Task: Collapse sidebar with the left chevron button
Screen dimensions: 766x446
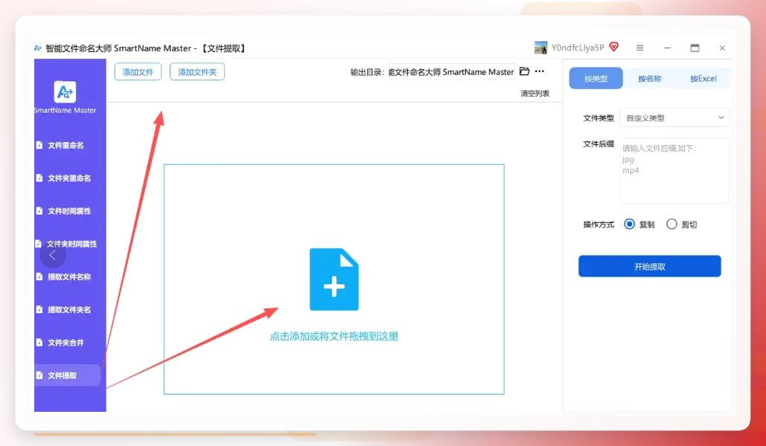Action: click(x=53, y=255)
